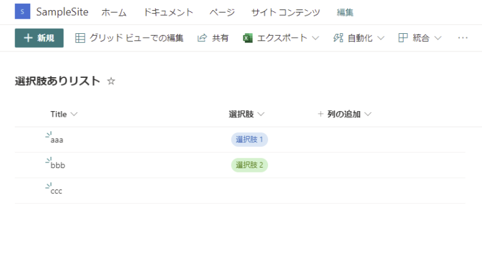Go to サイト コンテンツ in navigation
Screen dimensions: 482x278
point(286,13)
